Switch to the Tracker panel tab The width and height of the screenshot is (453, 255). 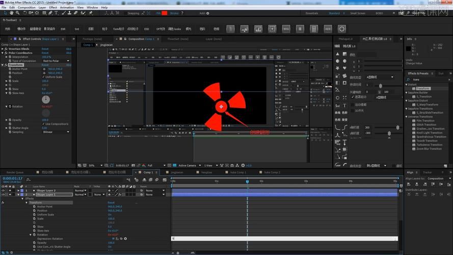click(428, 172)
